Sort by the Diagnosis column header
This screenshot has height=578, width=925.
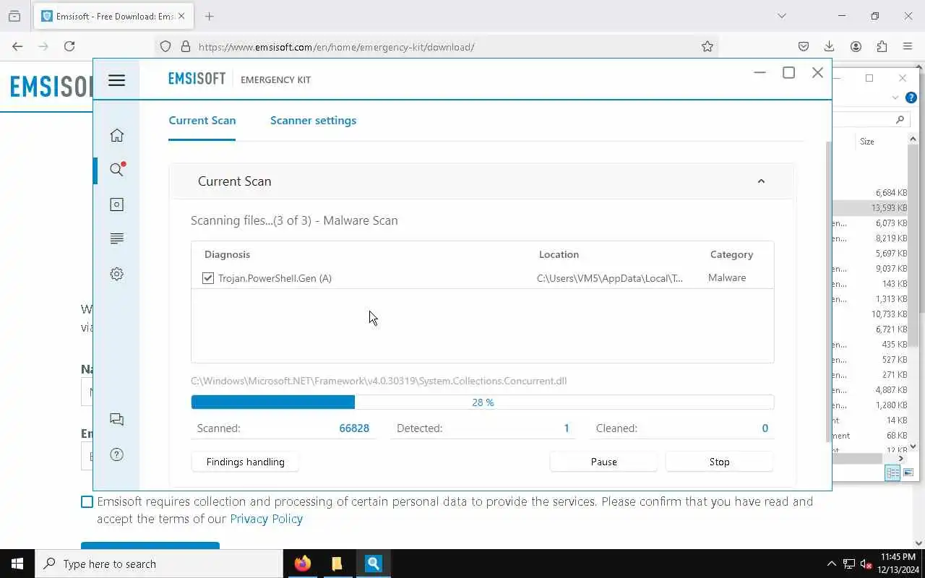pyautogui.click(x=227, y=254)
